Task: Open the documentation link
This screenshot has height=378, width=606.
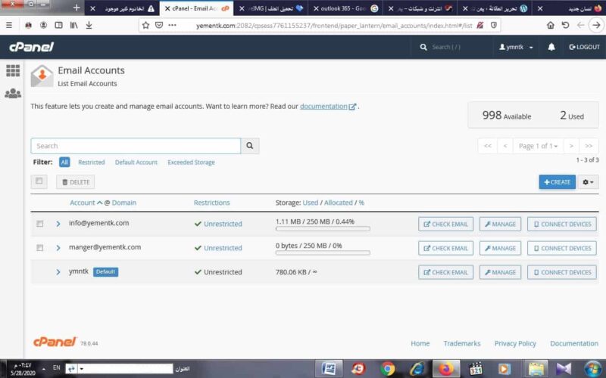Action: (328, 106)
